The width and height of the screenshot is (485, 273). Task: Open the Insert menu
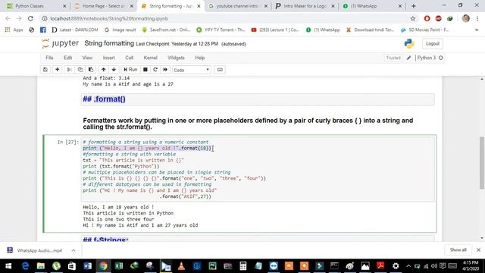click(x=108, y=58)
